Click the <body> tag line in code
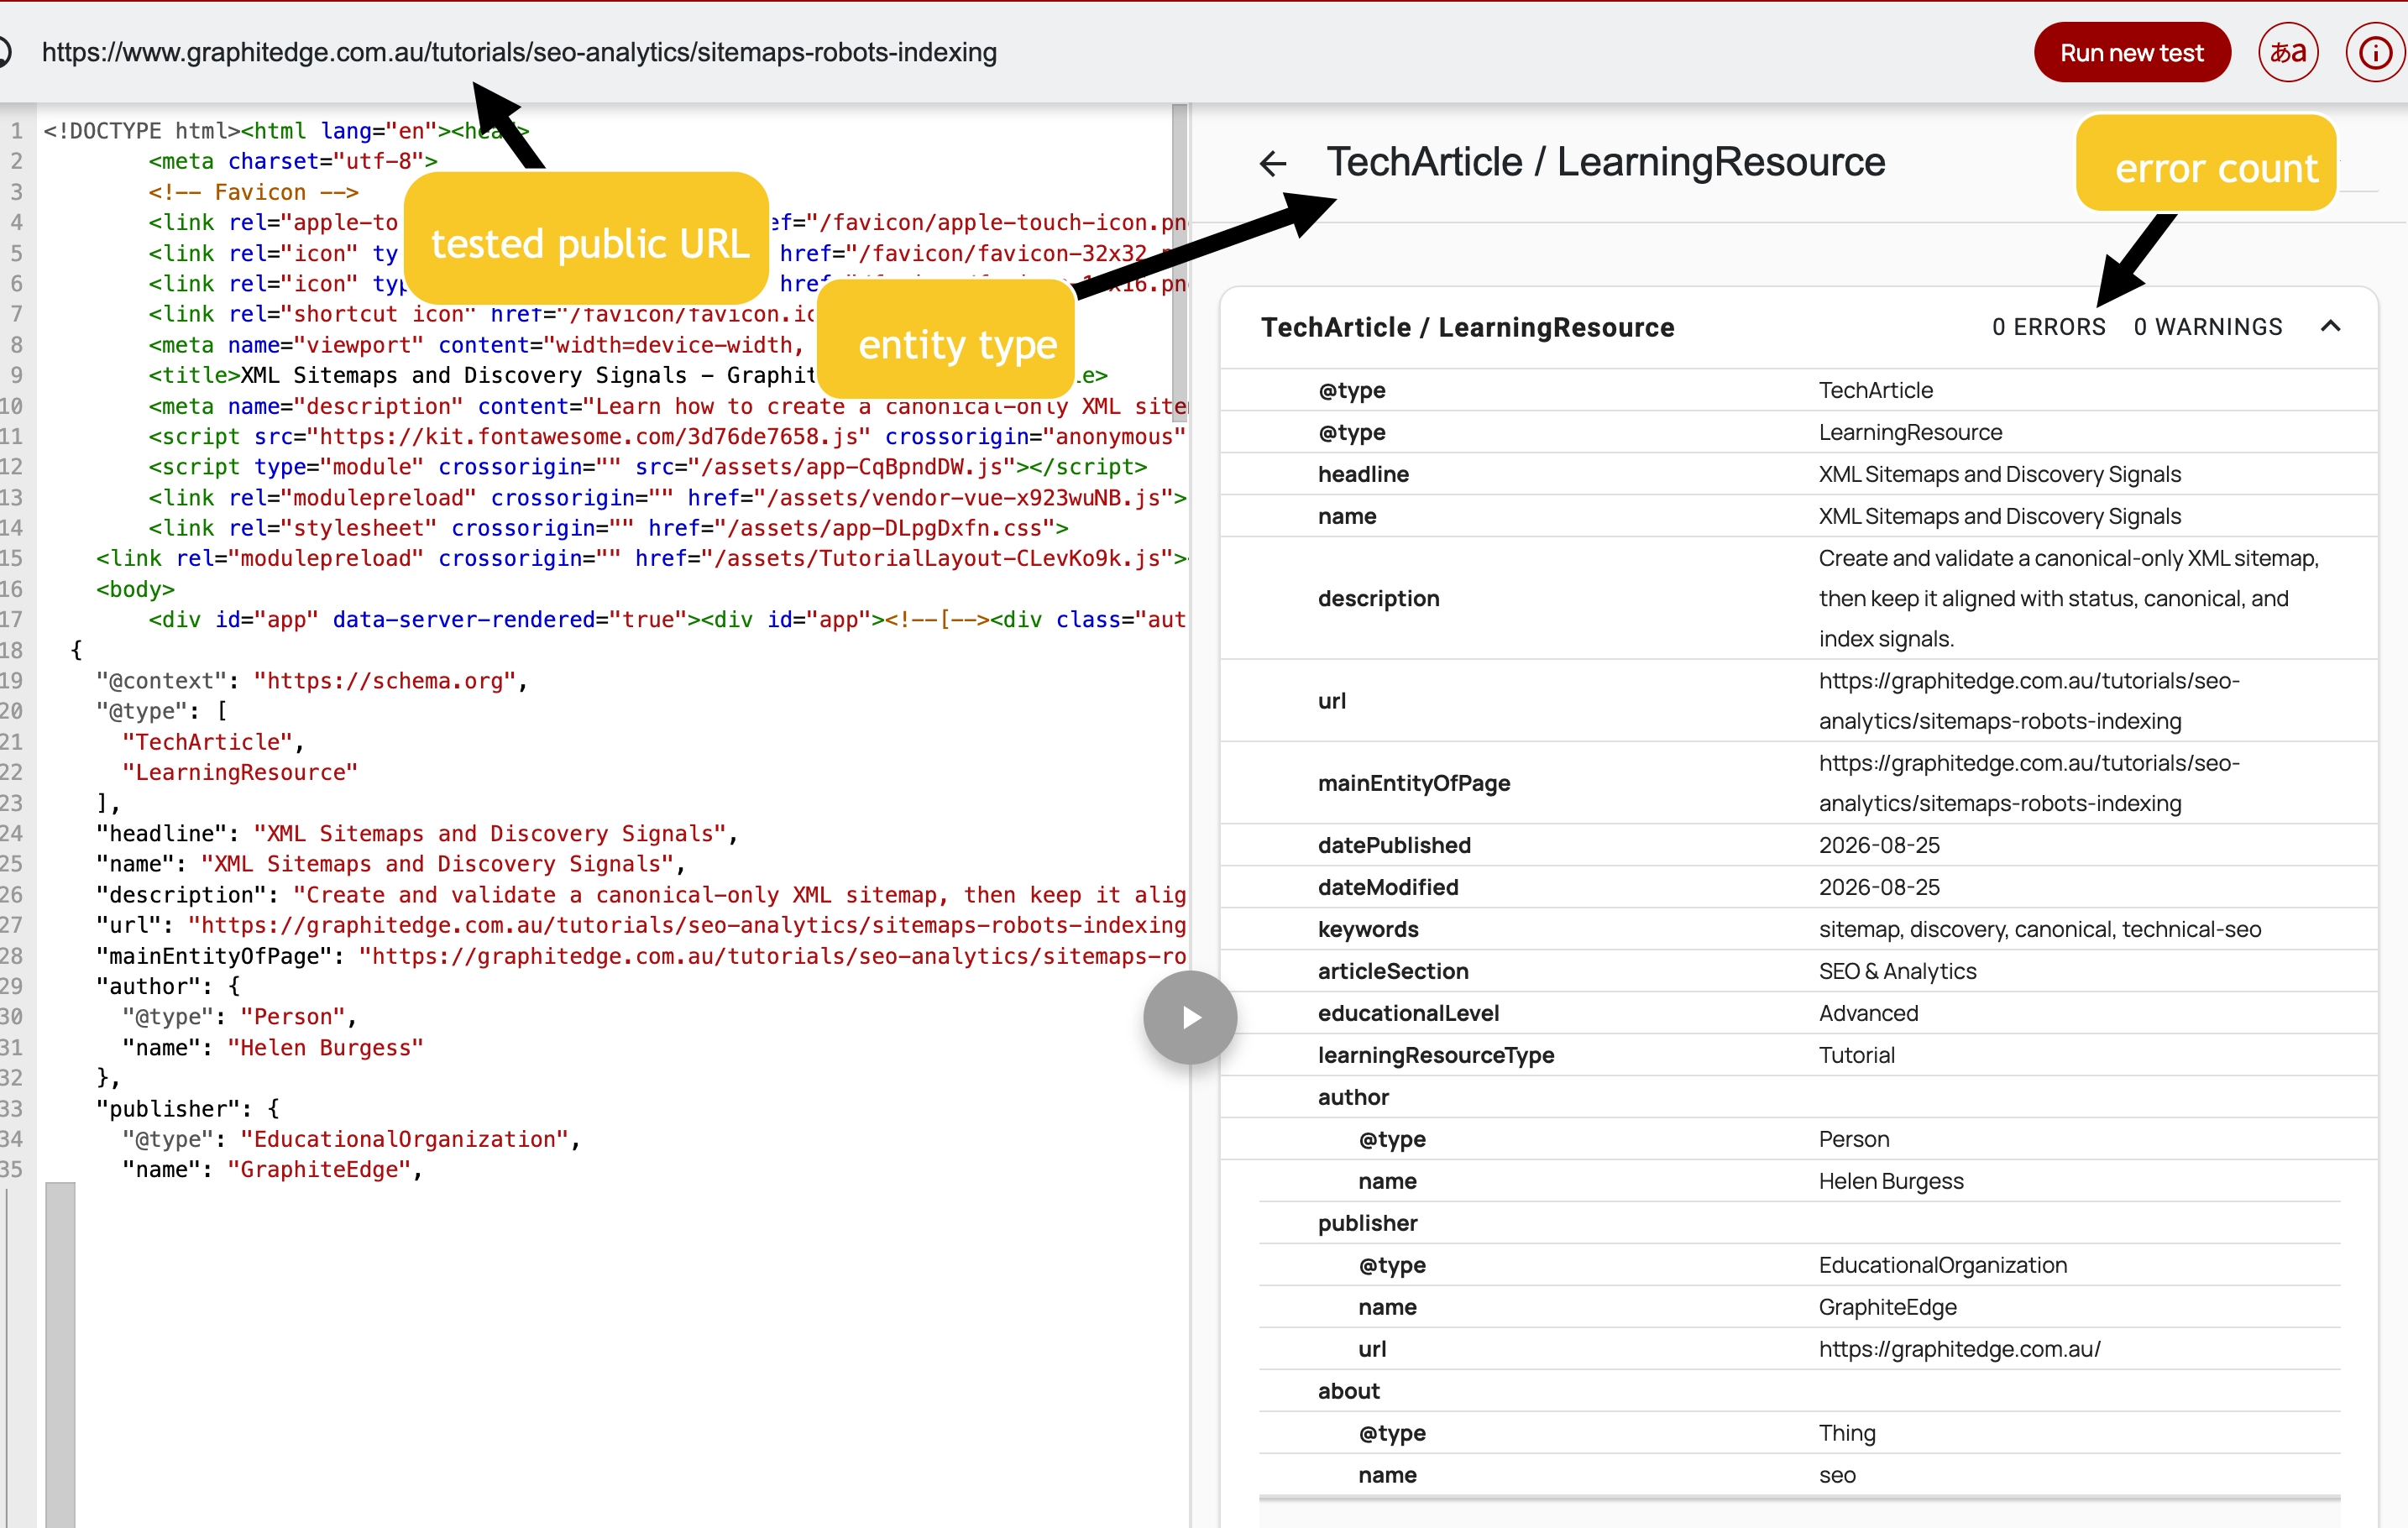The width and height of the screenshot is (2408, 1528). (135, 589)
